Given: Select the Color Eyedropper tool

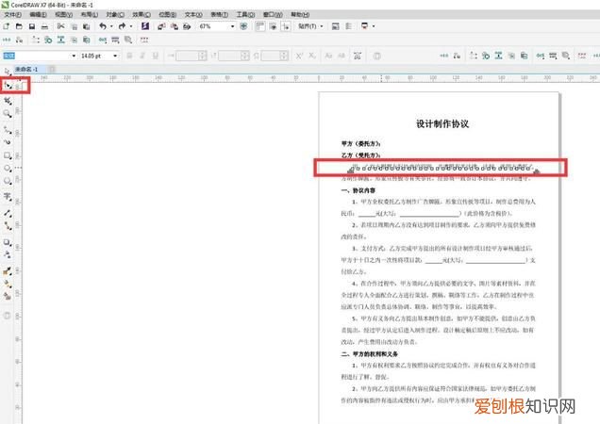Looking at the screenshot, I should pos(8,271).
